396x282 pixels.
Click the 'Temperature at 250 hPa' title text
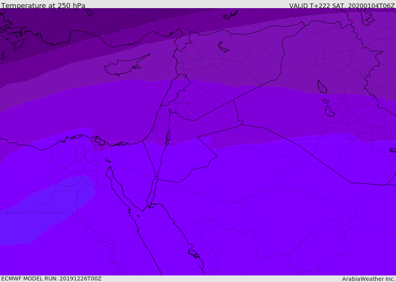point(43,5)
